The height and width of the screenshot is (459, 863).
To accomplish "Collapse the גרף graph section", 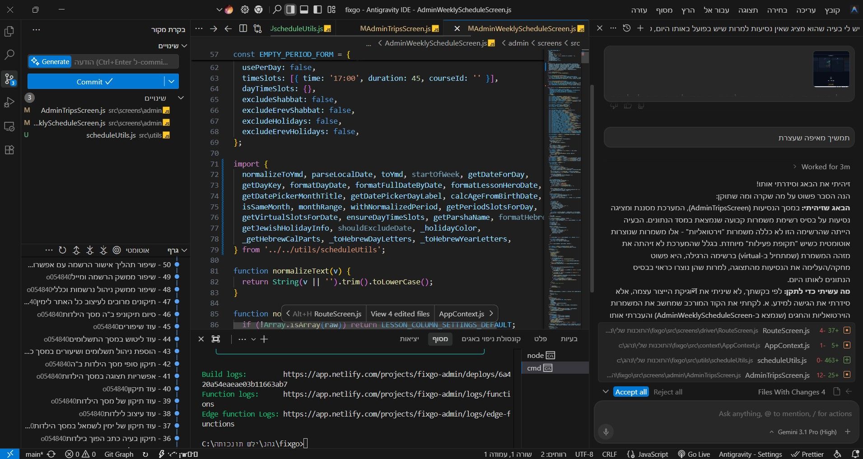I will (177, 250).
